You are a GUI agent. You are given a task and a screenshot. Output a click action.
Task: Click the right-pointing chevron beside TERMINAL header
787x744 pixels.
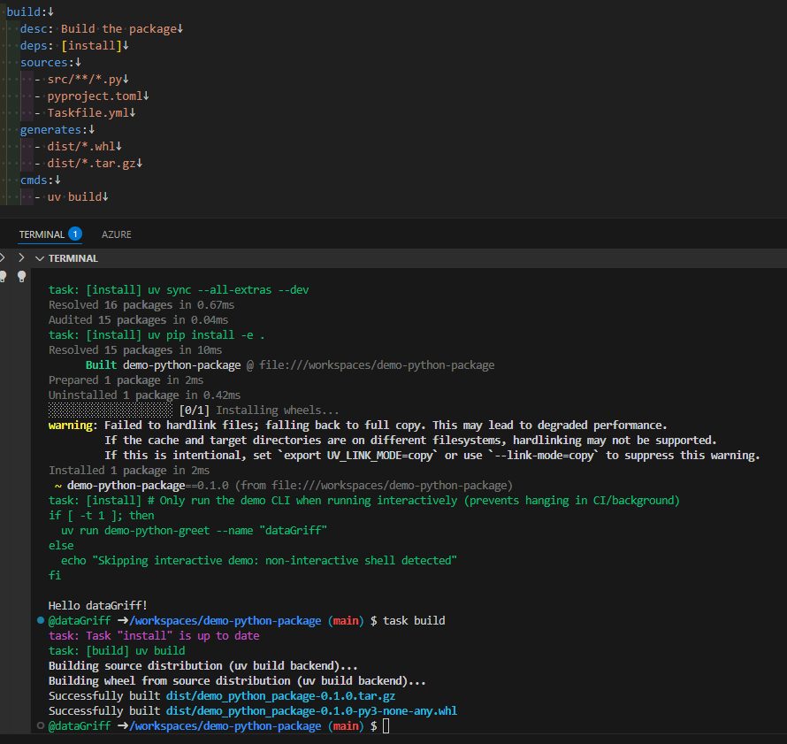coord(21,258)
